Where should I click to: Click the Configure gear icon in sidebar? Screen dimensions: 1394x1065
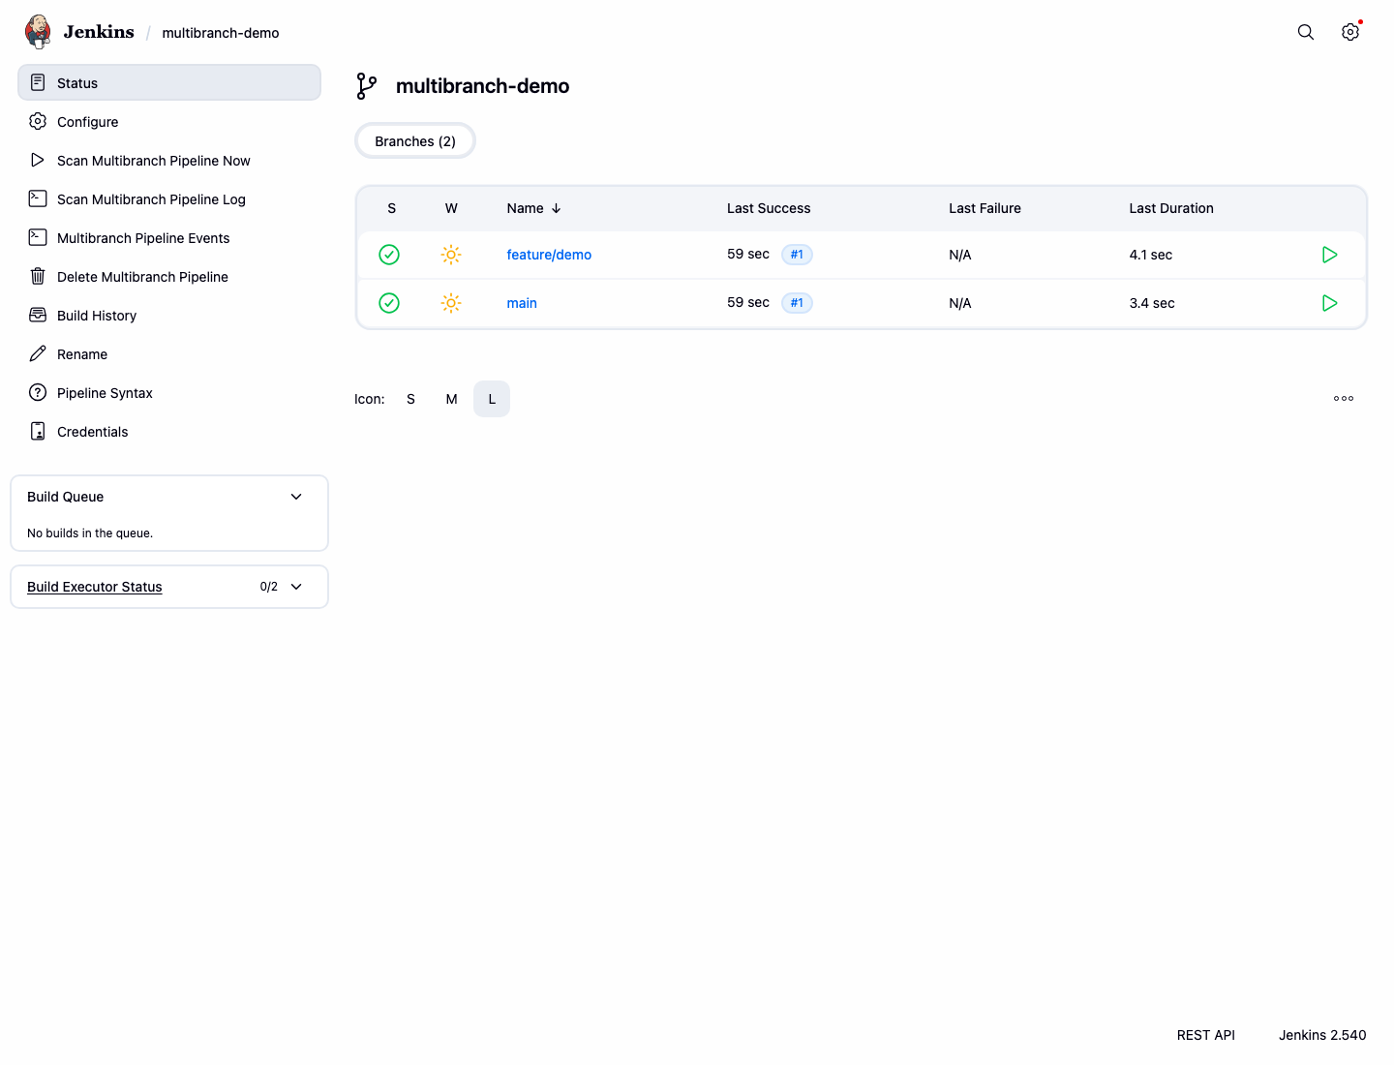click(38, 121)
